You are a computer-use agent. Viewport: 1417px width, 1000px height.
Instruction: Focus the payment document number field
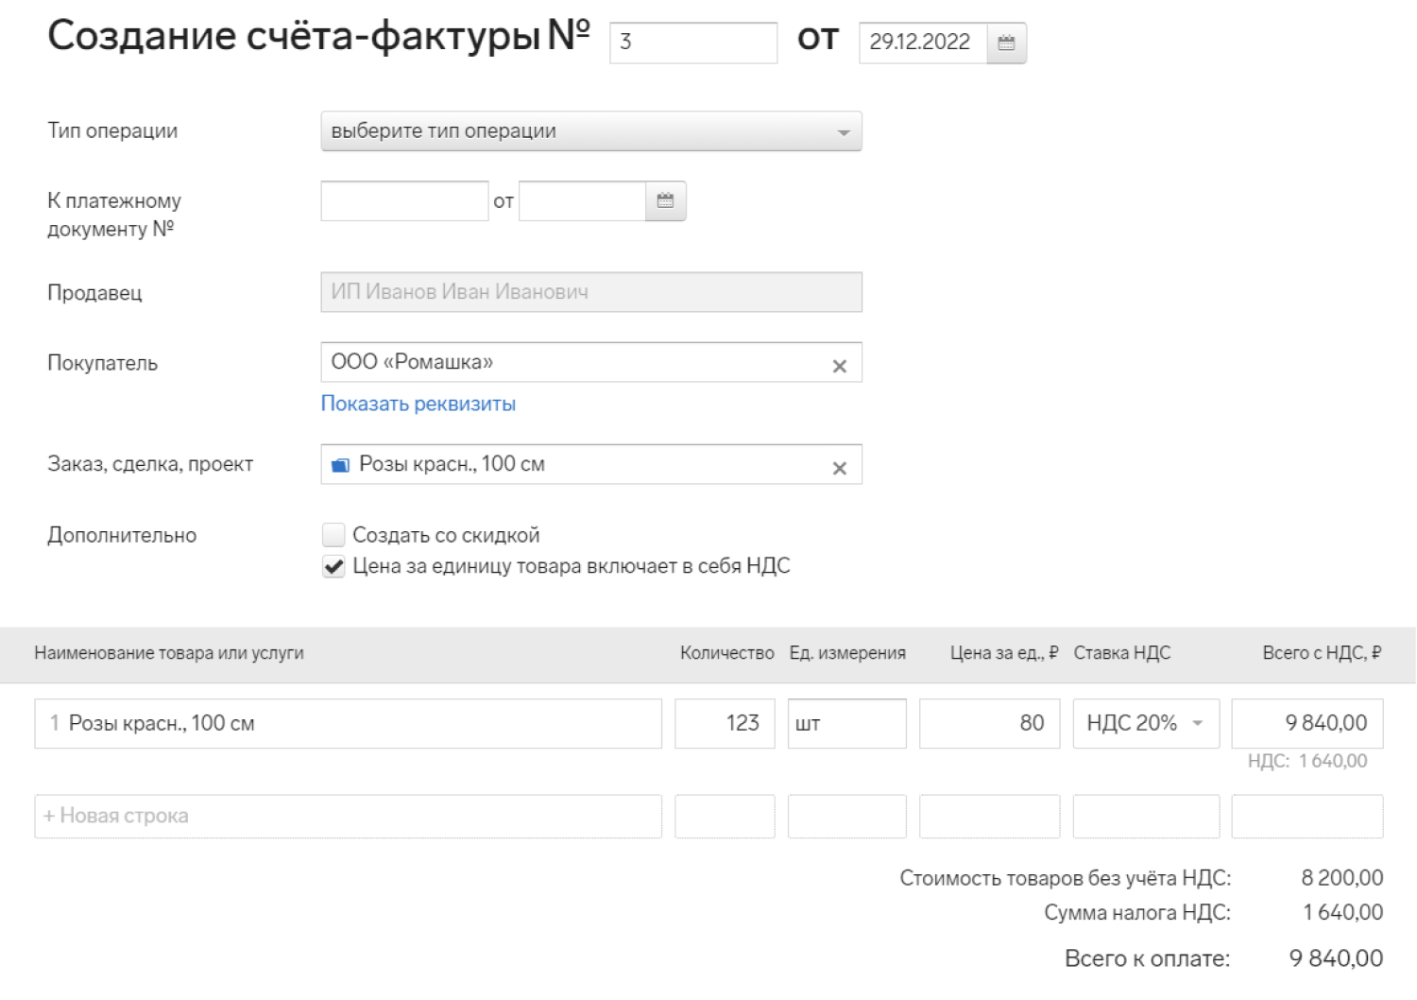(404, 201)
